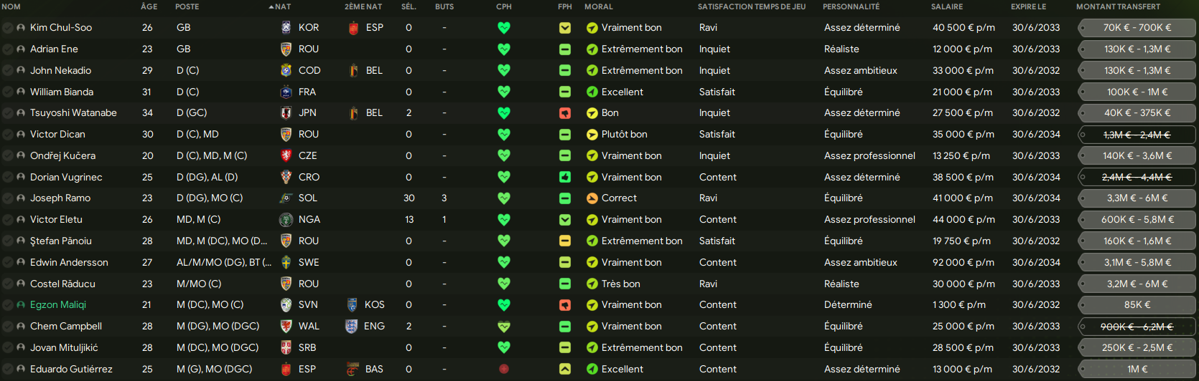Tick the selection checkmark for John Nekadio
The width and height of the screenshot is (1199, 381).
point(8,71)
